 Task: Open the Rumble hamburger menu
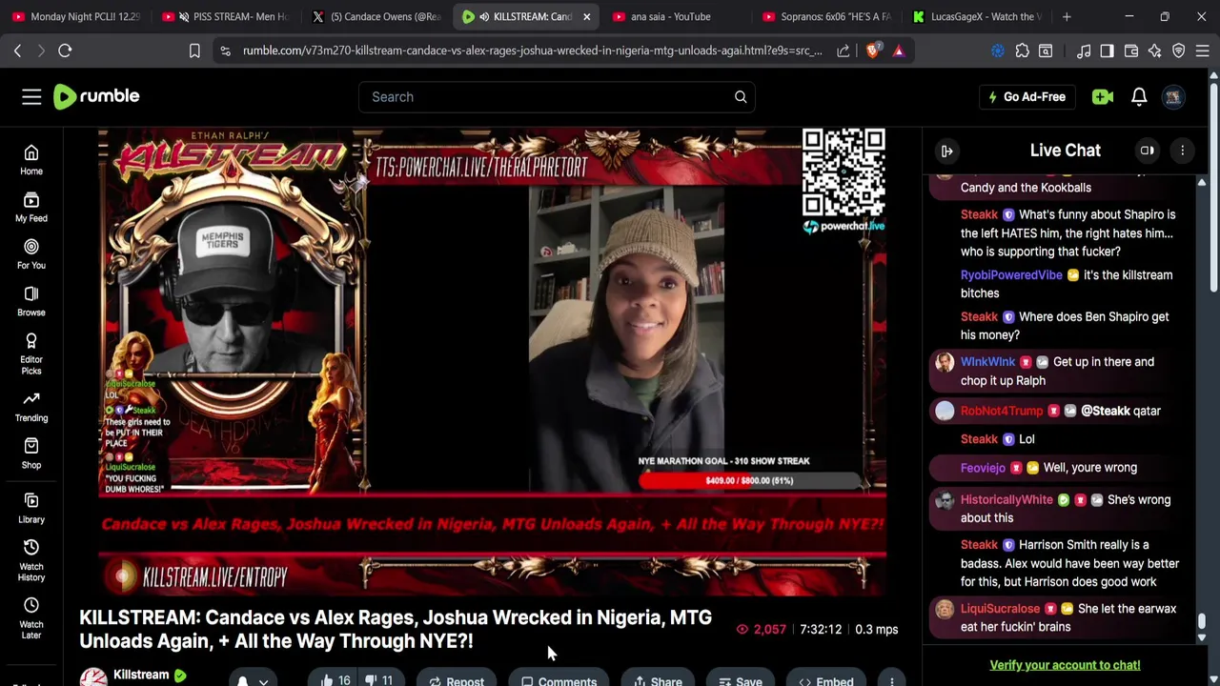(31, 96)
